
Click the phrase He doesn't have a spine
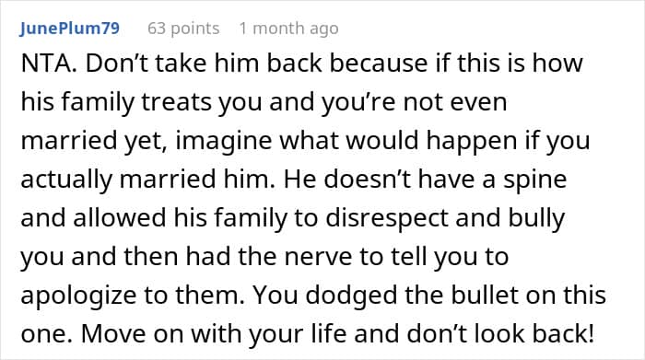click(426, 180)
